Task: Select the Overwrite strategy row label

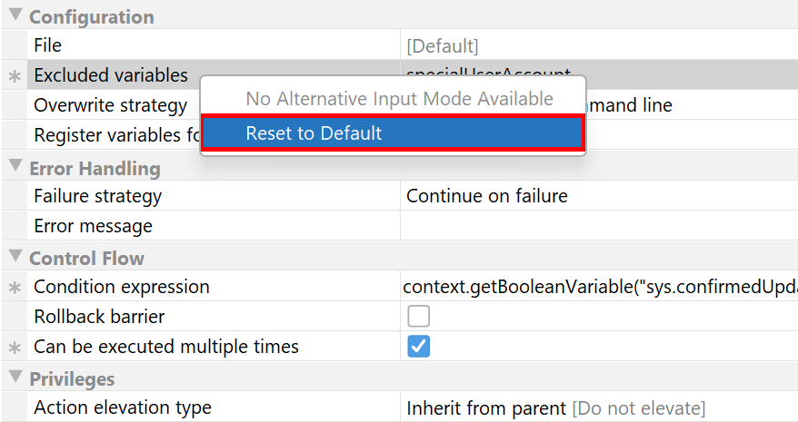Action: (111, 105)
